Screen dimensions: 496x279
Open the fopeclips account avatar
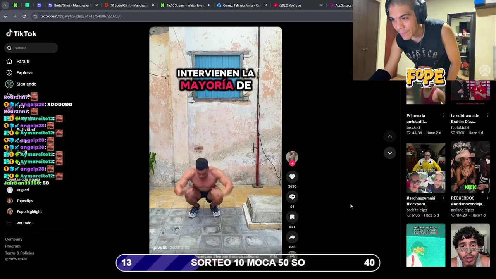[x=10, y=201]
